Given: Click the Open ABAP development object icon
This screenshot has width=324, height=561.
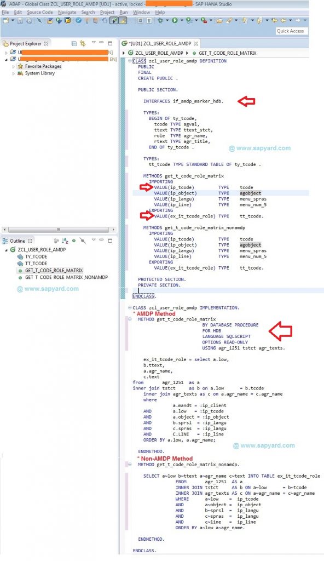Looking at the screenshot, I should 67,21.
